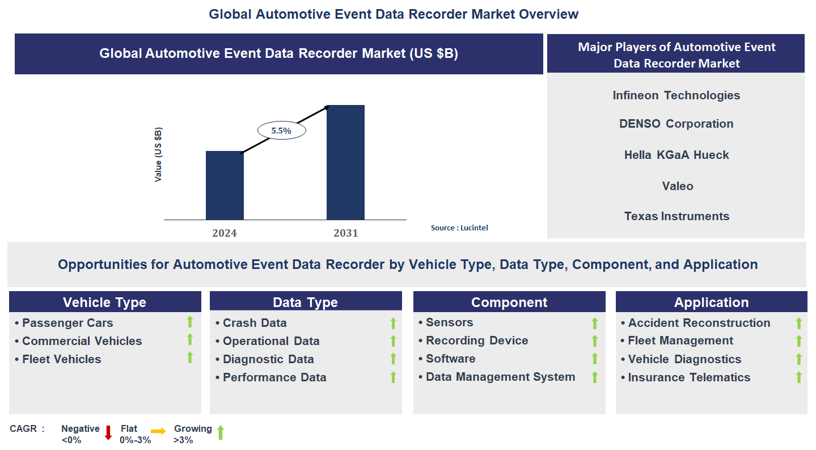Select the Component section header

coord(509,302)
